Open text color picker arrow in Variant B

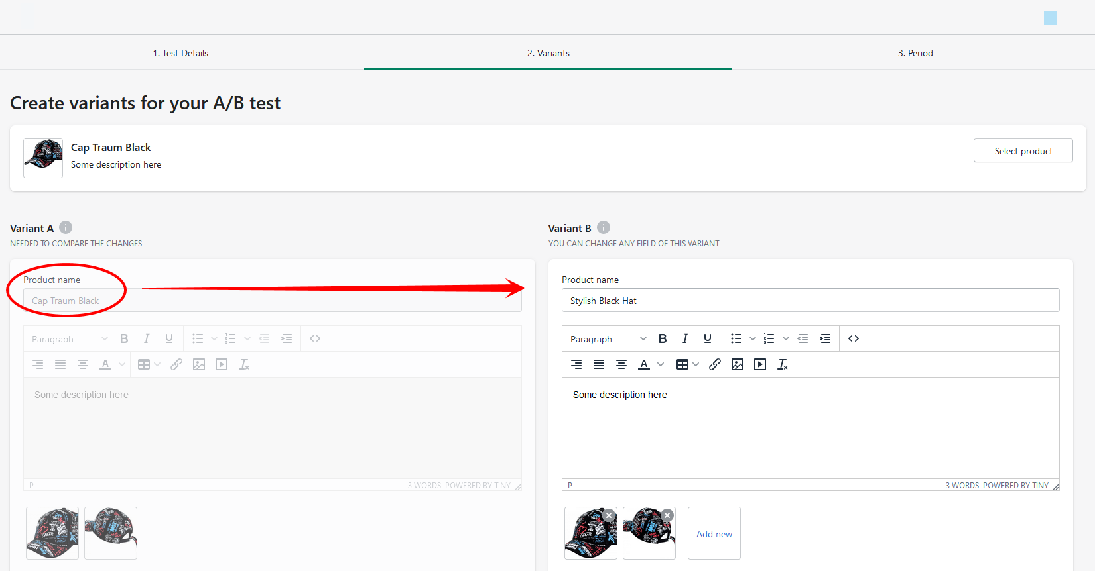tap(661, 364)
